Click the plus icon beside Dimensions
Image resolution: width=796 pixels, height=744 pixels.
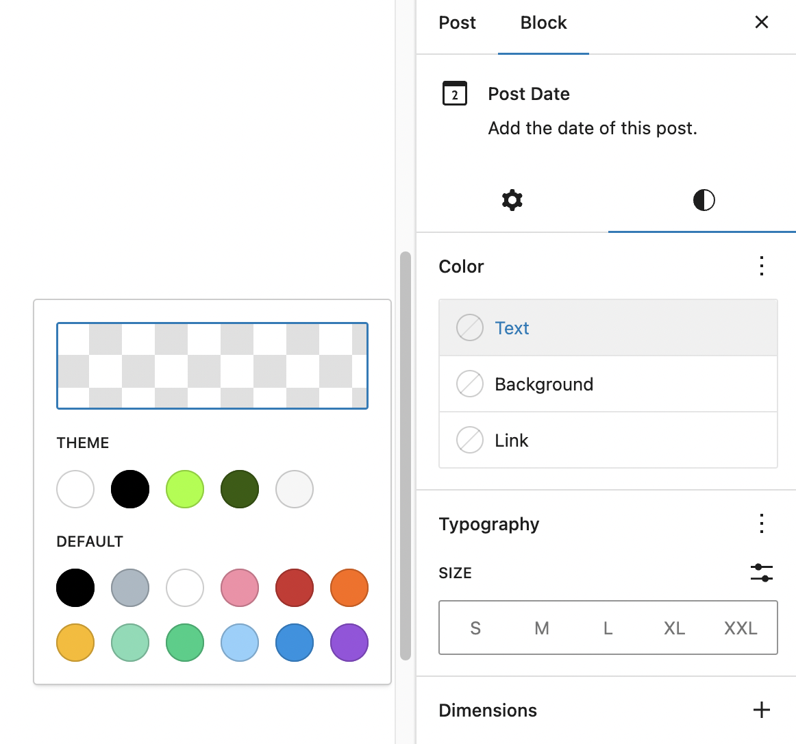[x=762, y=710]
